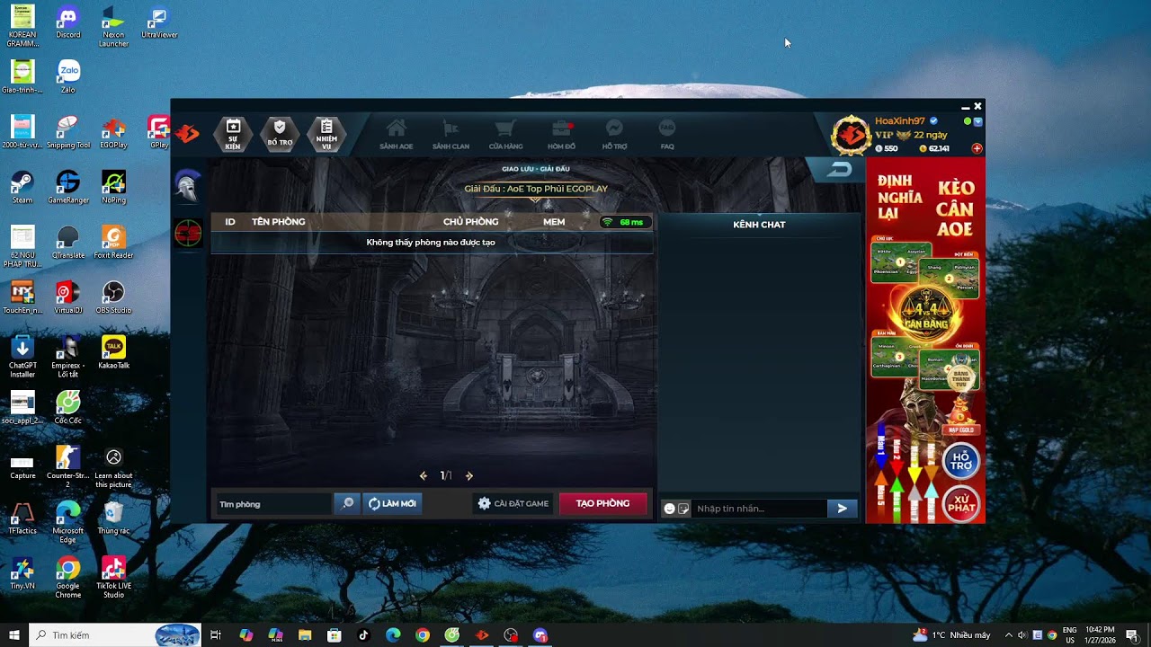
Task: Open the Nhiệm Vụ missions hexagon
Action: [326, 134]
